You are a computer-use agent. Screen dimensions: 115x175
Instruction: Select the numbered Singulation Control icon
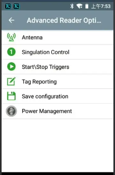click(11, 52)
